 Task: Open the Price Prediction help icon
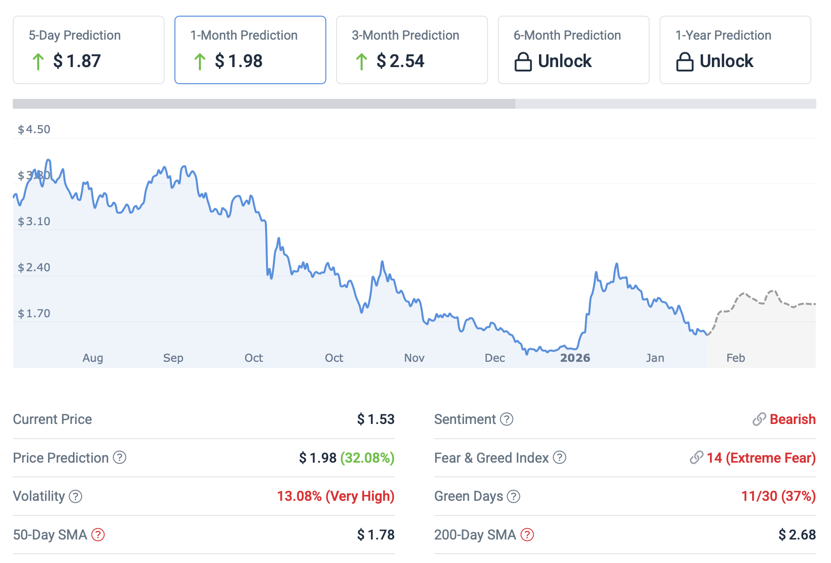120,457
